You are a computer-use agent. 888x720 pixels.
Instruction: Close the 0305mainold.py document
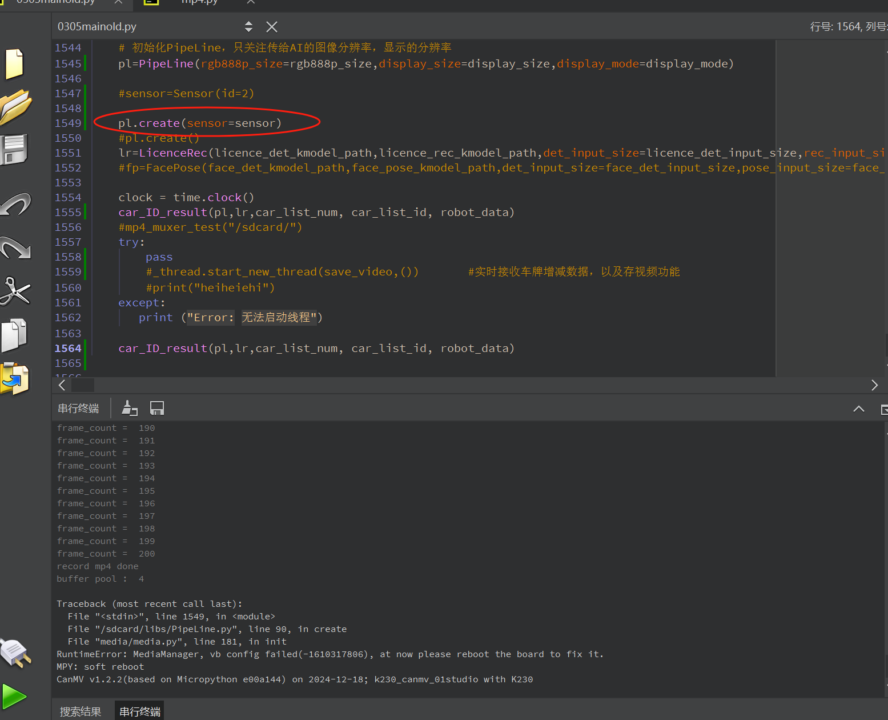(x=272, y=27)
